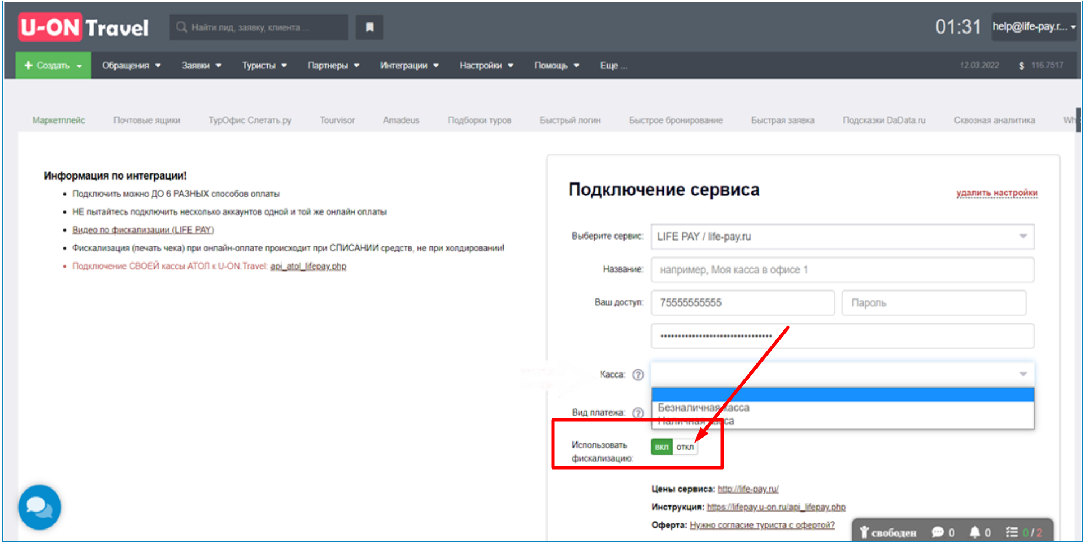The image size is (1088, 543).
Task: Open the Заявки menu
Action: point(201,65)
